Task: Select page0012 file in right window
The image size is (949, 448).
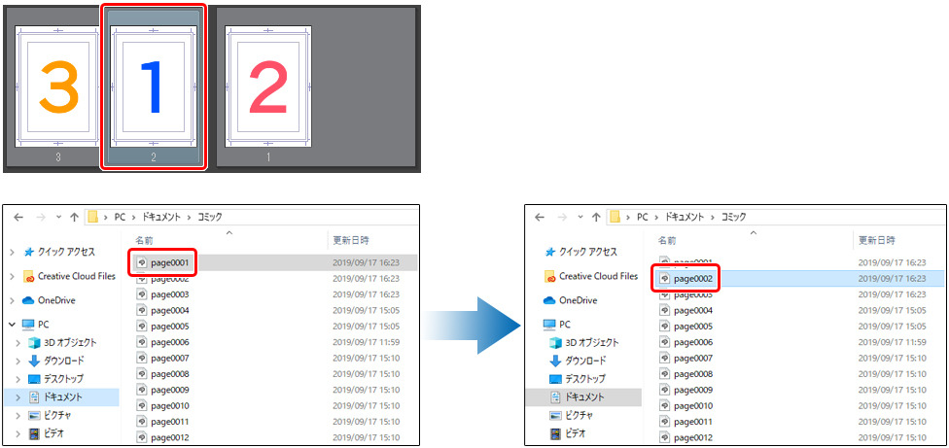Action: tap(692, 437)
